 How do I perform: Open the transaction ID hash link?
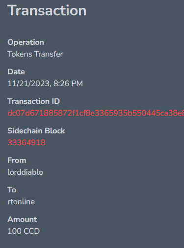(96, 113)
